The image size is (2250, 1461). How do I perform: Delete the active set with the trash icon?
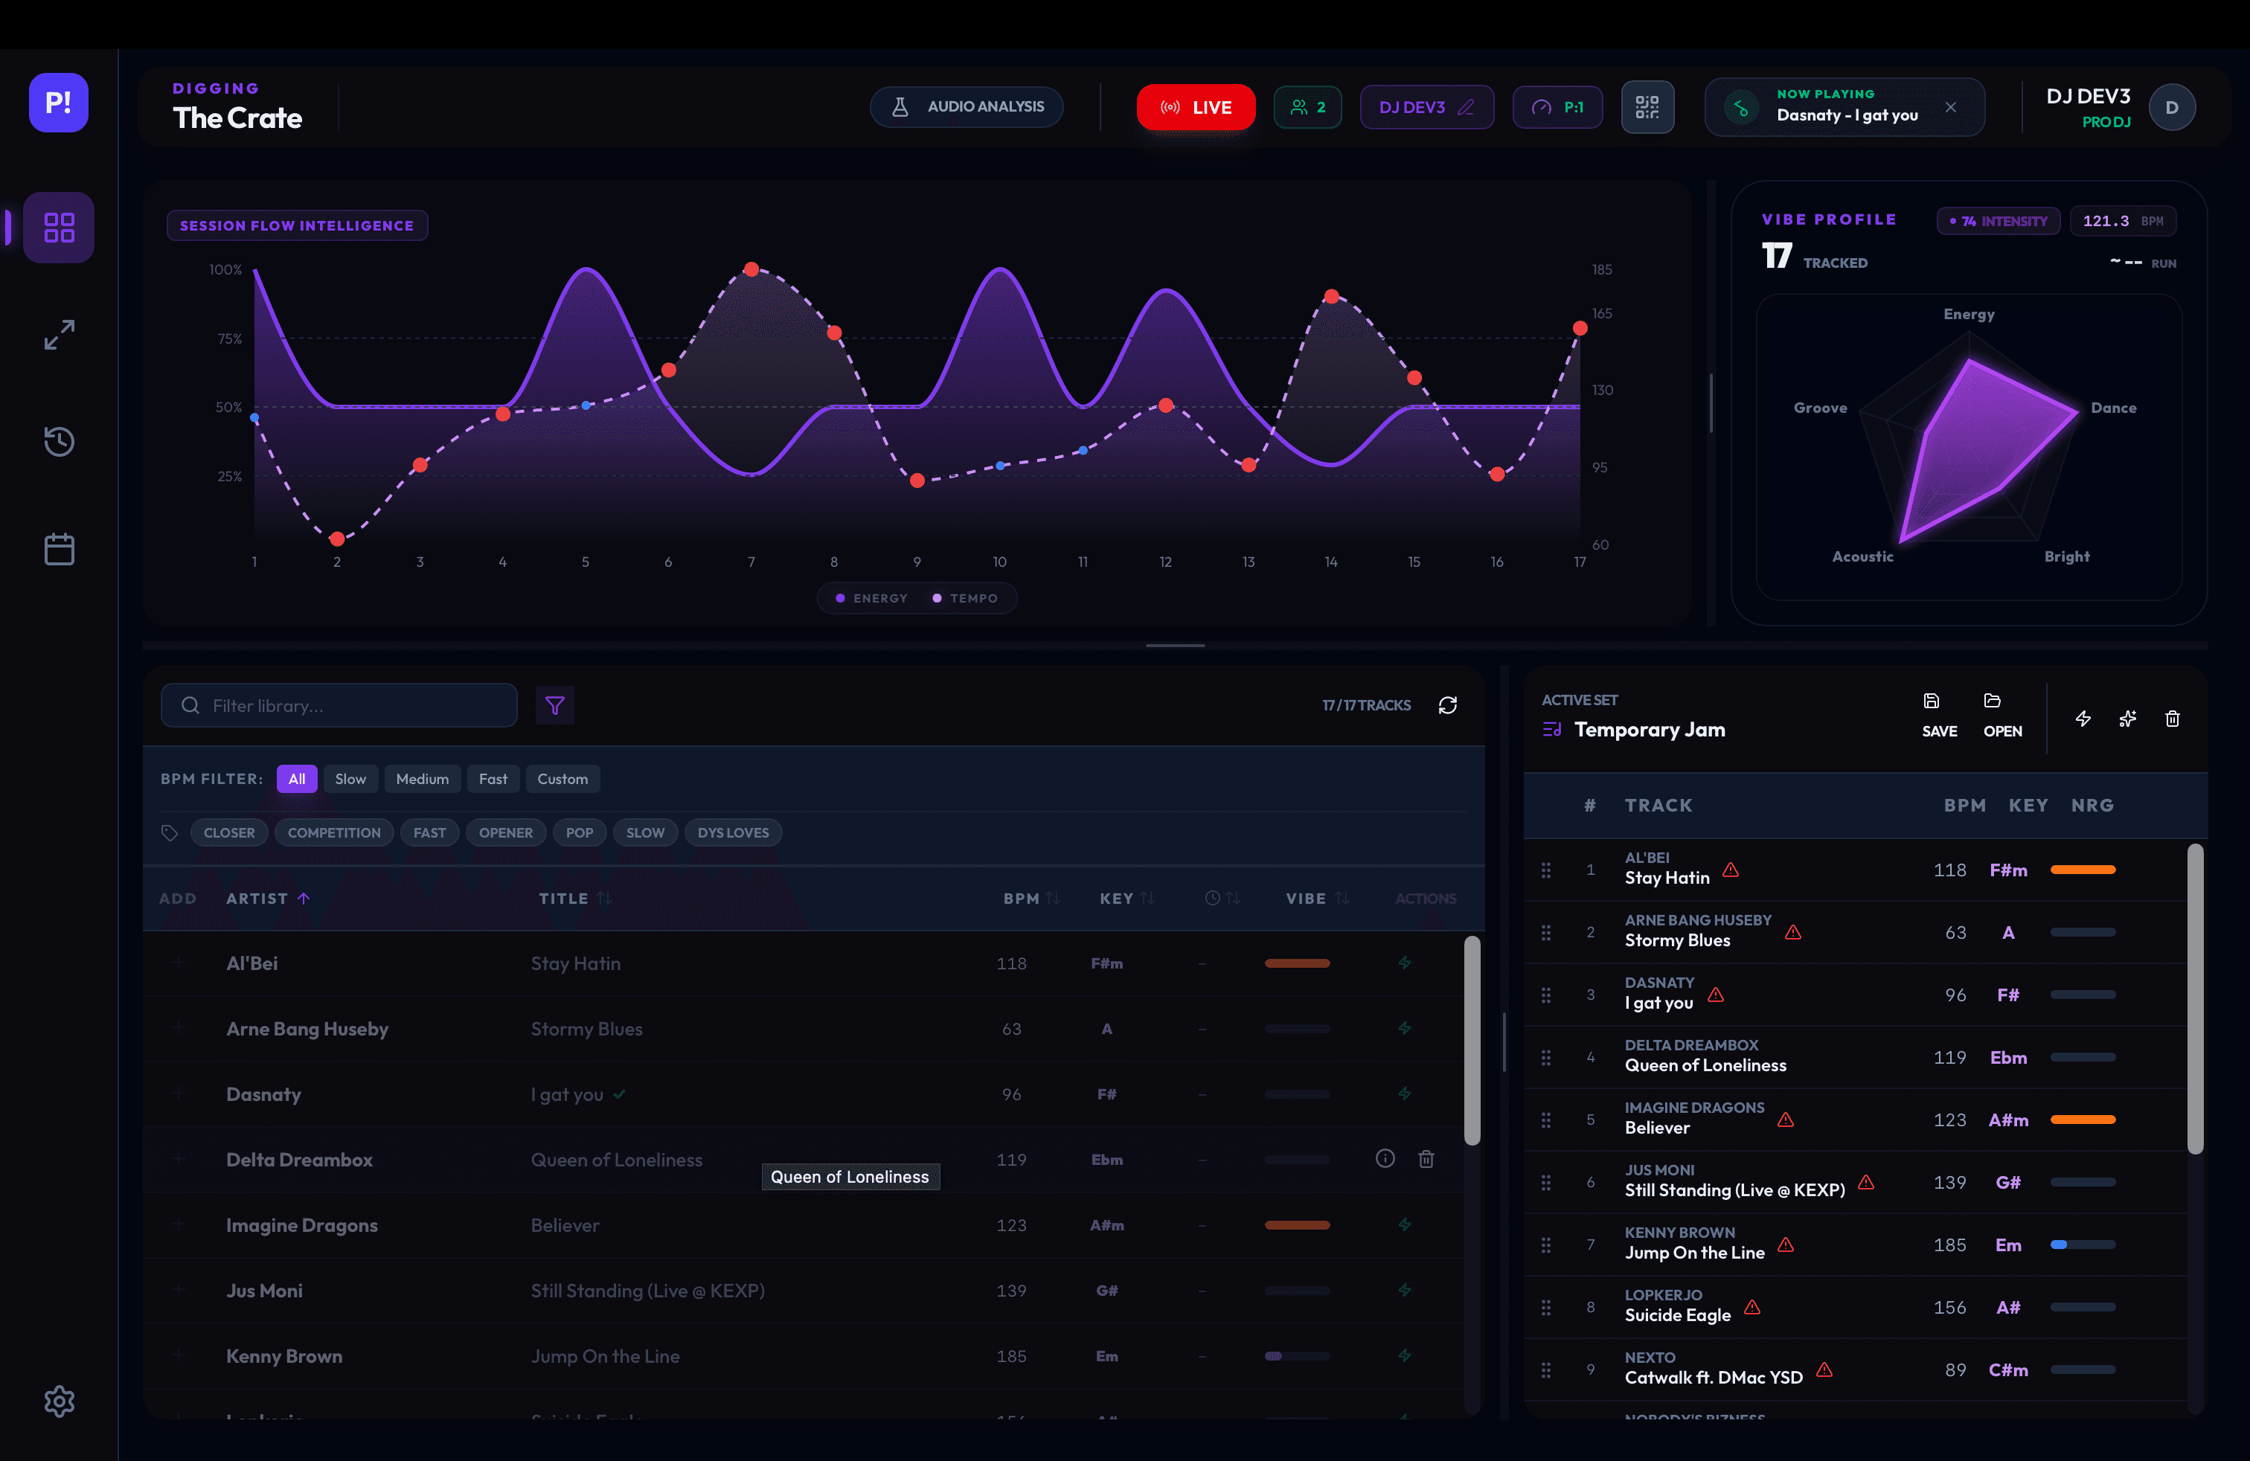[x=2173, y=718]
